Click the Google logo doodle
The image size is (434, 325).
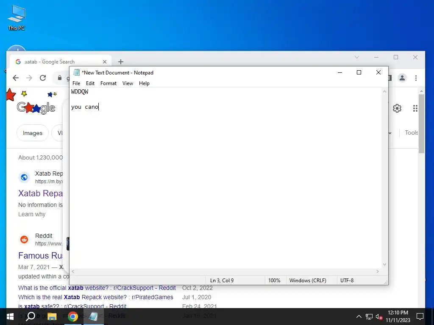[36, 108]
